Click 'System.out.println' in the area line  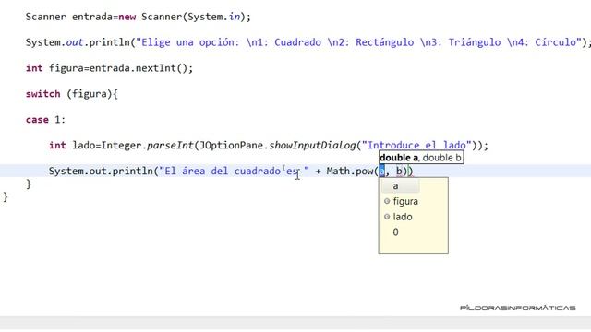pos(101,172)
